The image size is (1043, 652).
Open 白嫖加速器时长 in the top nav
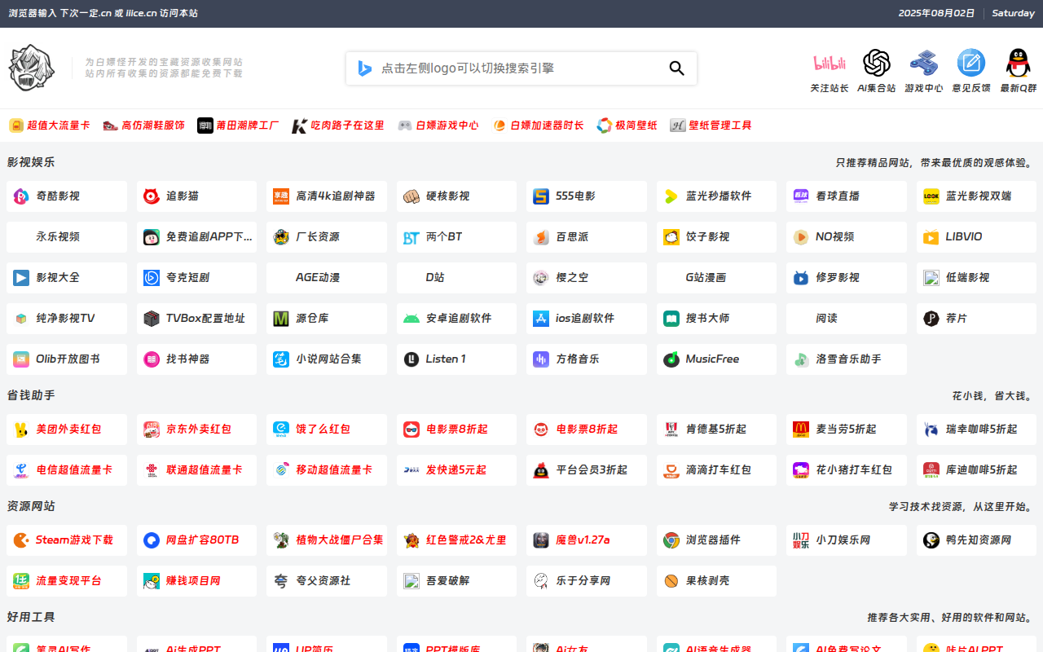point(538,126)
